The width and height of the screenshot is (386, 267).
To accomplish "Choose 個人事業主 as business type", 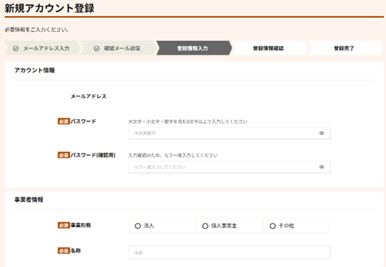I will tap(205, 226).
